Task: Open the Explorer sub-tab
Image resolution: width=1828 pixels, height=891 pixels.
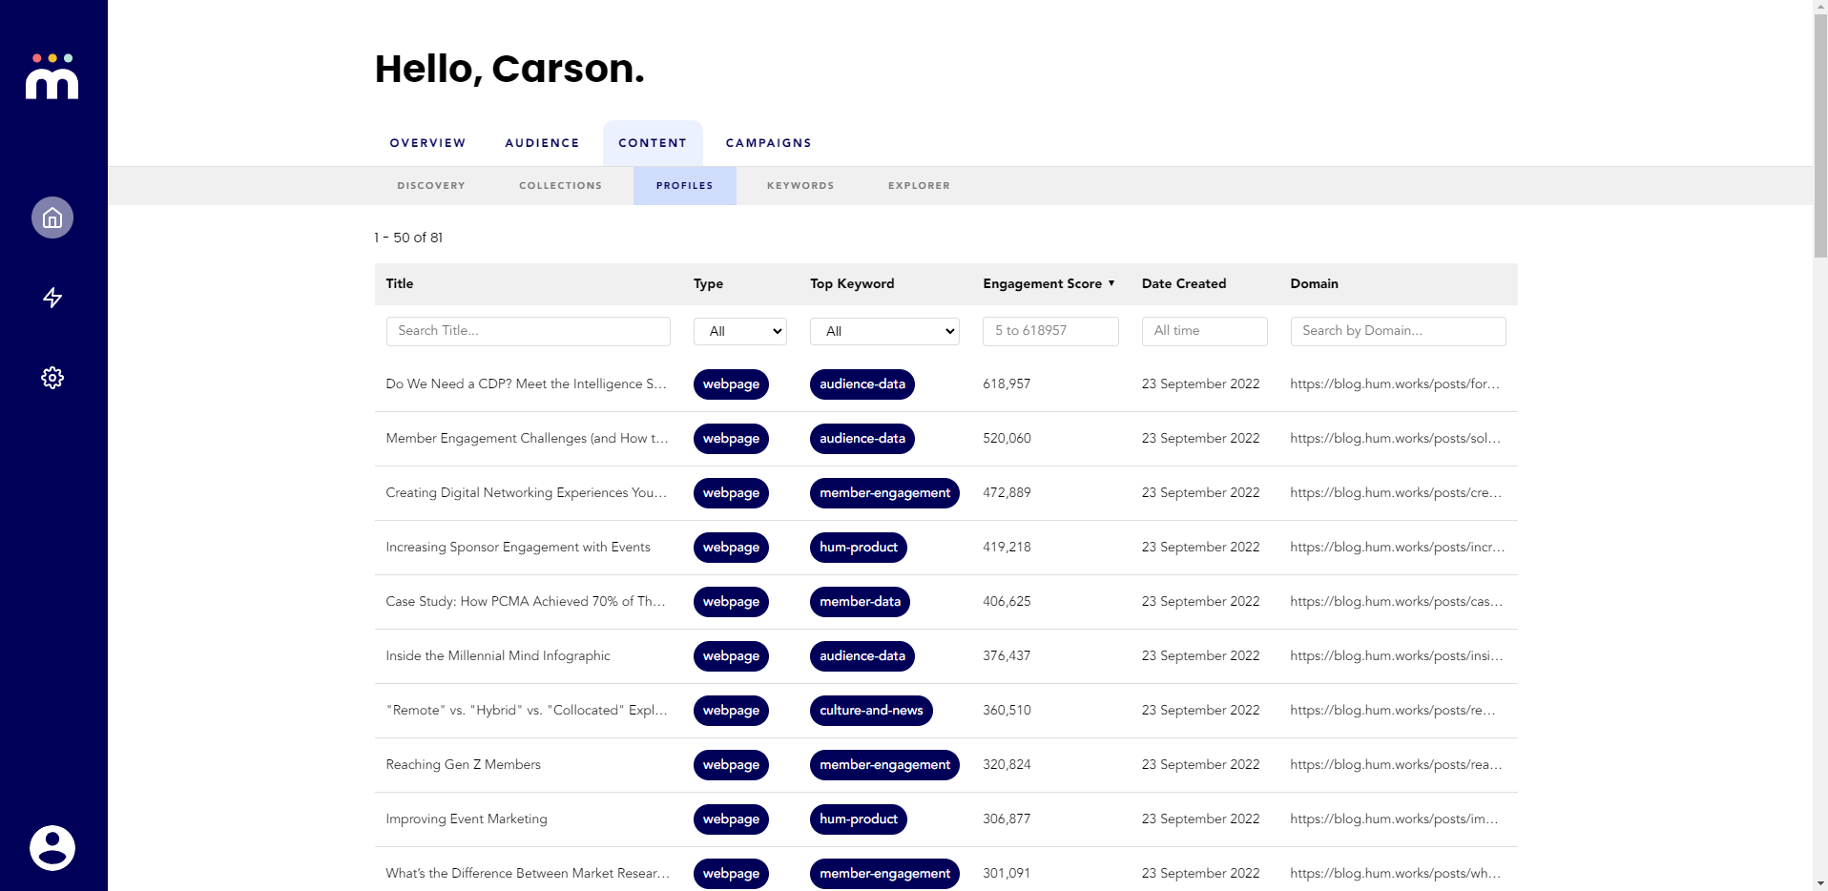Action: coord(919,186)
